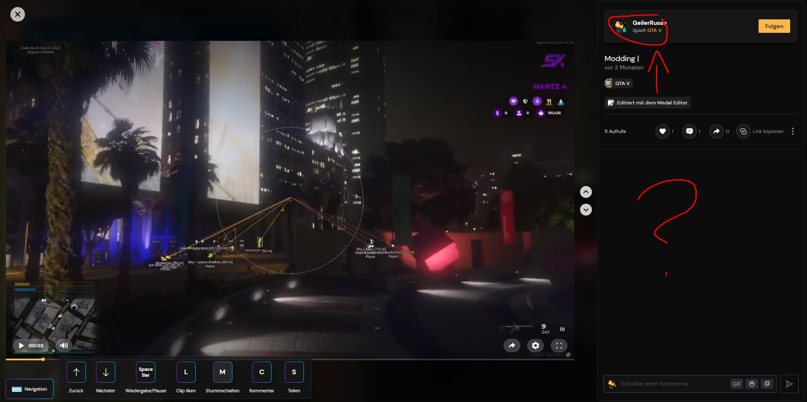Screen dimensions: 807x402
Task: Share the clip using the video overlay arrow
Action: point(512,346)
